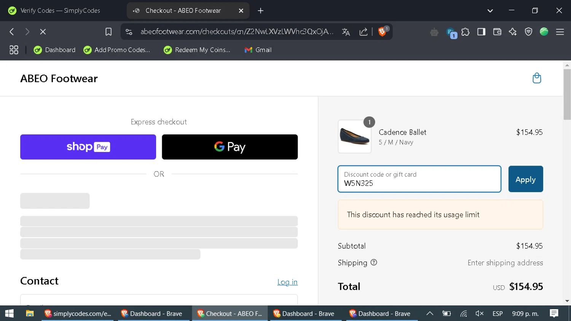This screenshot has width=571, height=321.
Task: Open the battery status icon
Action: click(446, 313)
